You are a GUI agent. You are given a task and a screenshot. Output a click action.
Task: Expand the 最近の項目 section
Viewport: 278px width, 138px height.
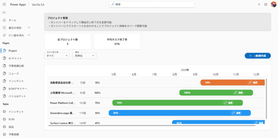pyautogui.click(x=29, y=28)
